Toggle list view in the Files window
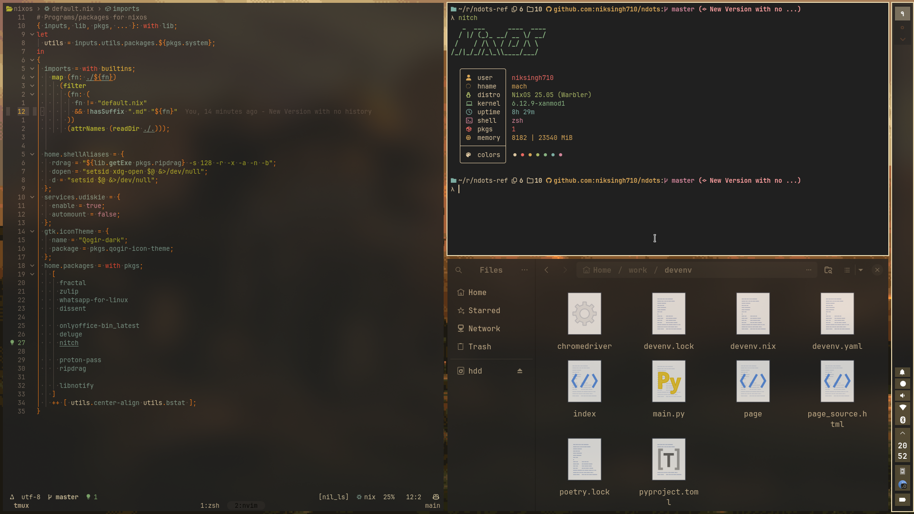The image size is (914, 514). [x=847, y=270]
